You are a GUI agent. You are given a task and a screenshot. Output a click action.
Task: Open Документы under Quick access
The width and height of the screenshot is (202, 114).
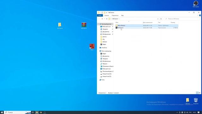(x=106, y=32)
